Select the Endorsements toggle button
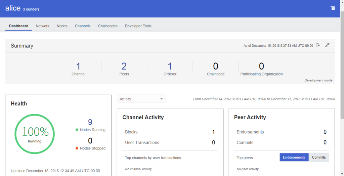The width and height of the screenshot is (344, 176). click(x=294, y=157)
